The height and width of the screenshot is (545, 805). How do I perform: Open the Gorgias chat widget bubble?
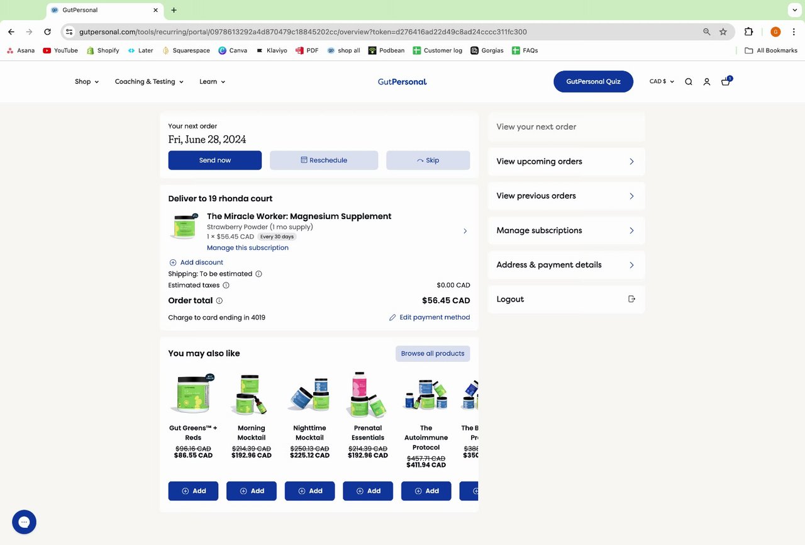pyautogui.click(x=24, y=522)
